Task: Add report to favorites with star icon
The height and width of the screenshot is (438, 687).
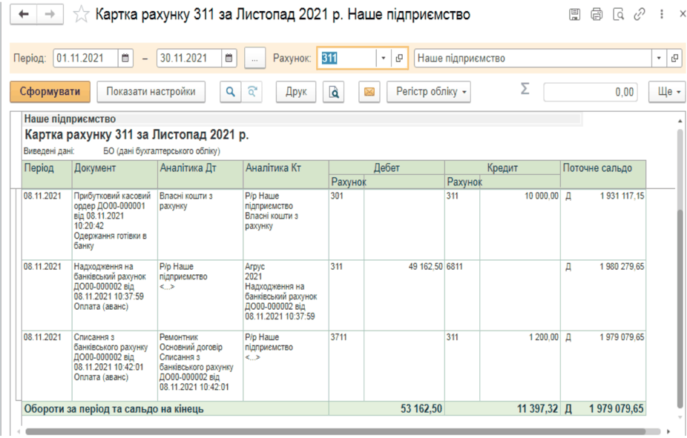Action: click(81, 14)
